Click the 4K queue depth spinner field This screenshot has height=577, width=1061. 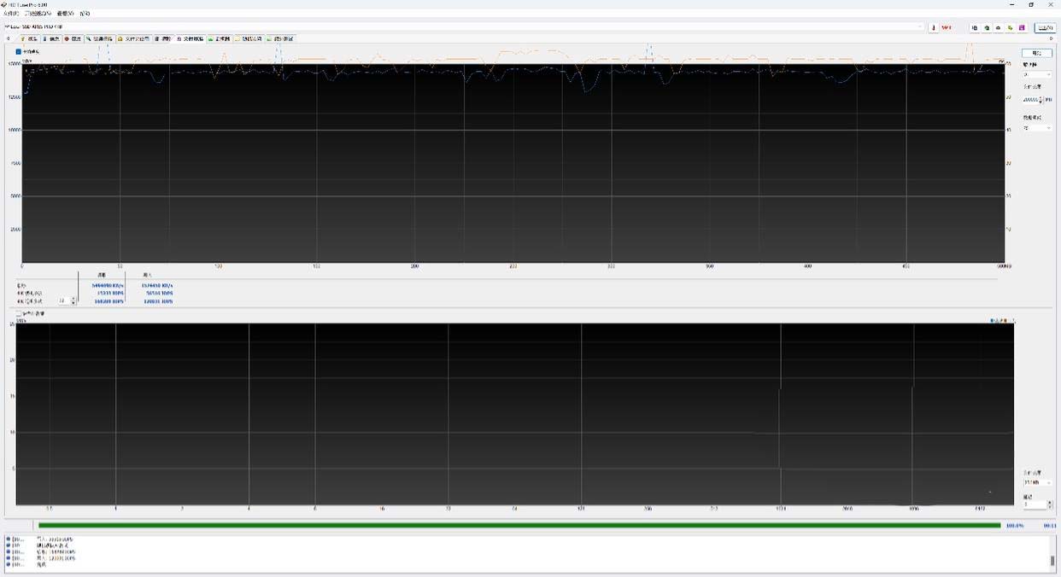point(64,300)
